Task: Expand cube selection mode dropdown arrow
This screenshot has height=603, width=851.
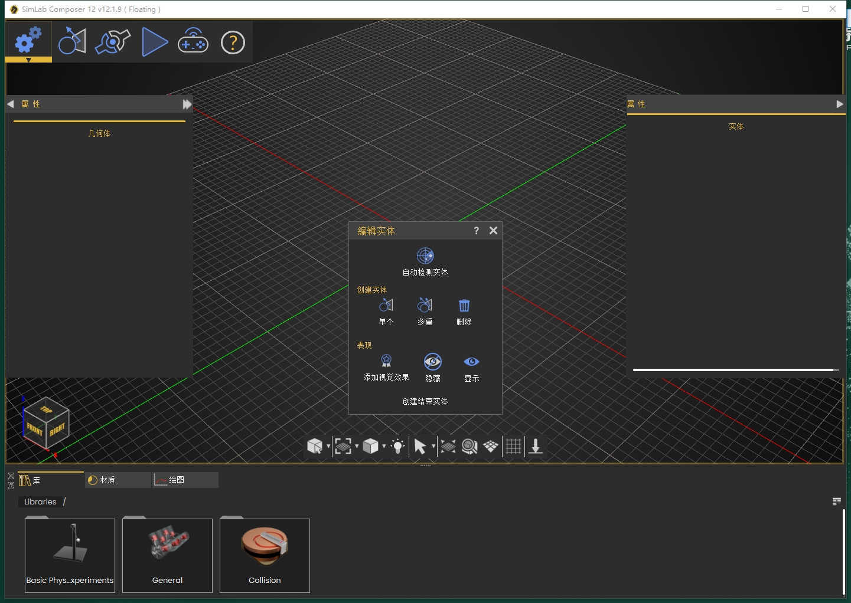Action: pyautogui.click(x=328, y=447)
